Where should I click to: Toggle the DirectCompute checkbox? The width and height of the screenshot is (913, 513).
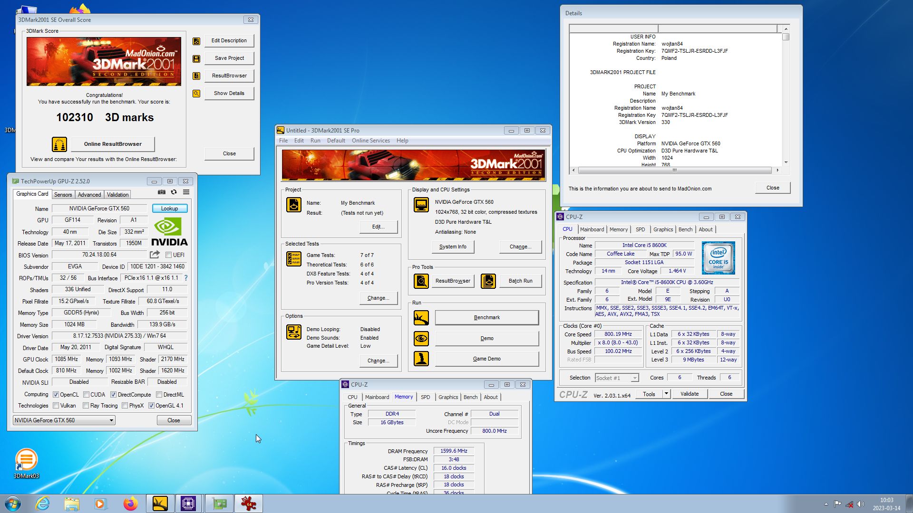[x=113, y=395]
